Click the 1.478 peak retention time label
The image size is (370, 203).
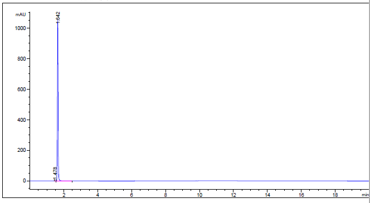coord(55,174)
